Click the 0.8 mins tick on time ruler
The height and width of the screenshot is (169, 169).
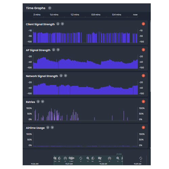(x=96, y=15)
